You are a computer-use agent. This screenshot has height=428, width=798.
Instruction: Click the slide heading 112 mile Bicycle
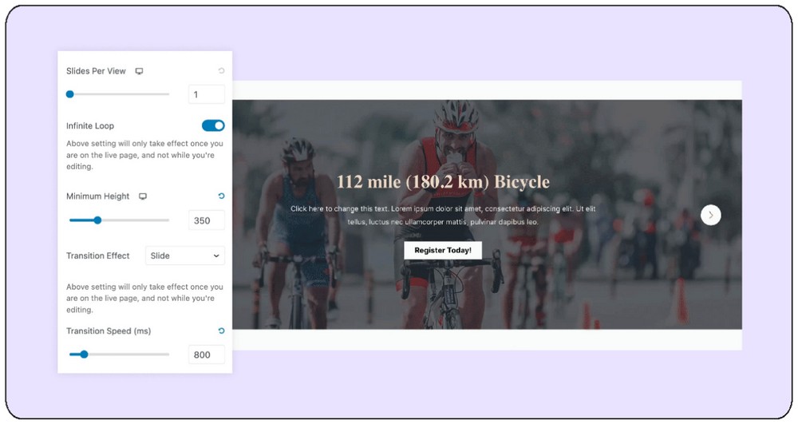tap(443, 182)
